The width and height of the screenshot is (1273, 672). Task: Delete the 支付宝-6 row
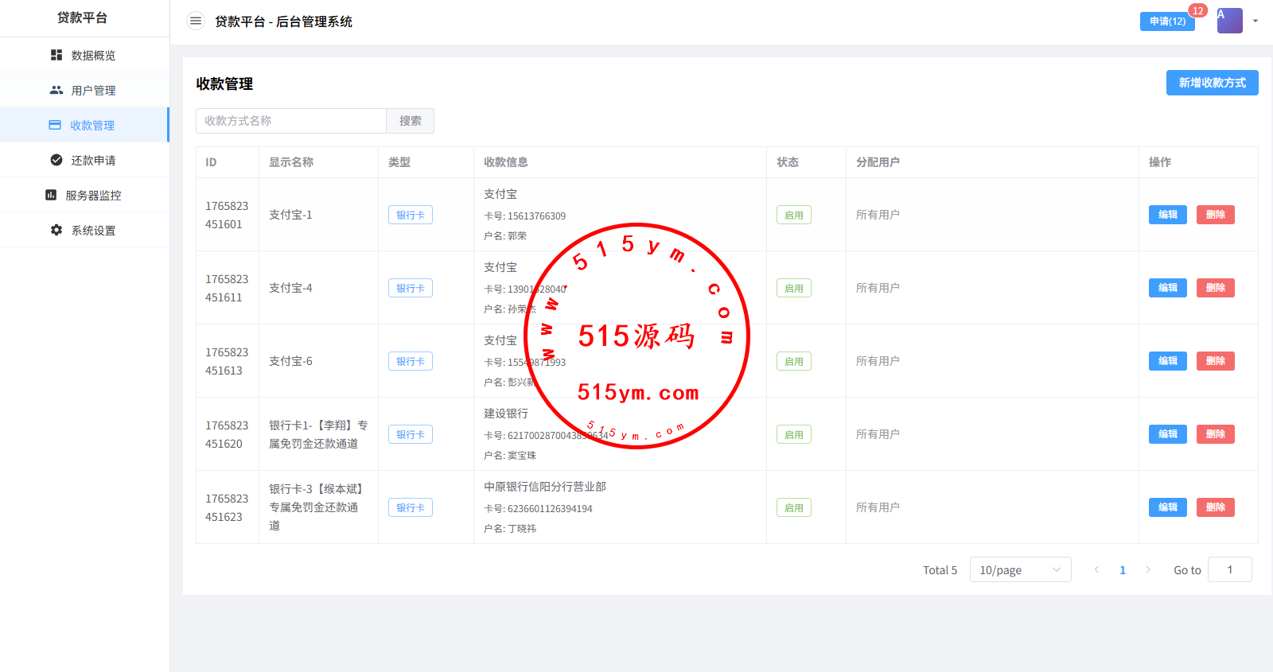1215,361
